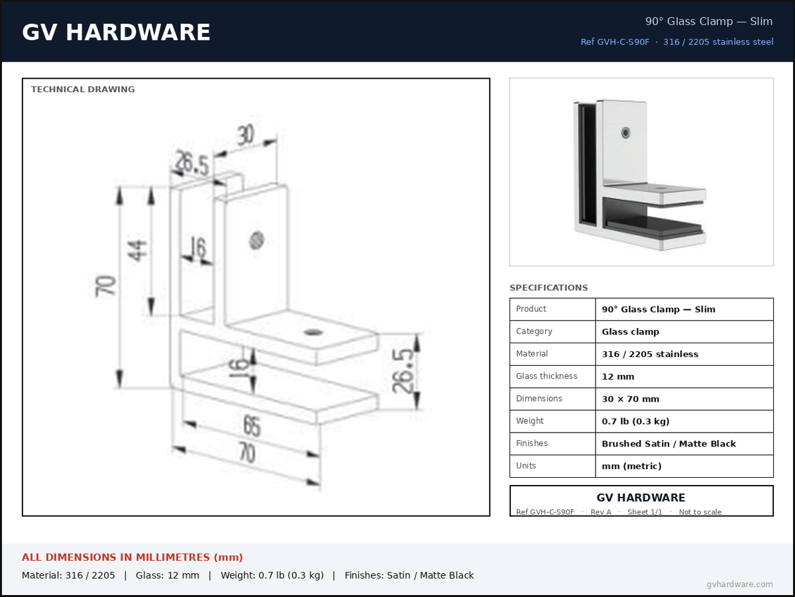Click the '16' dimension on the upright slot

click(x=198, y=248)
